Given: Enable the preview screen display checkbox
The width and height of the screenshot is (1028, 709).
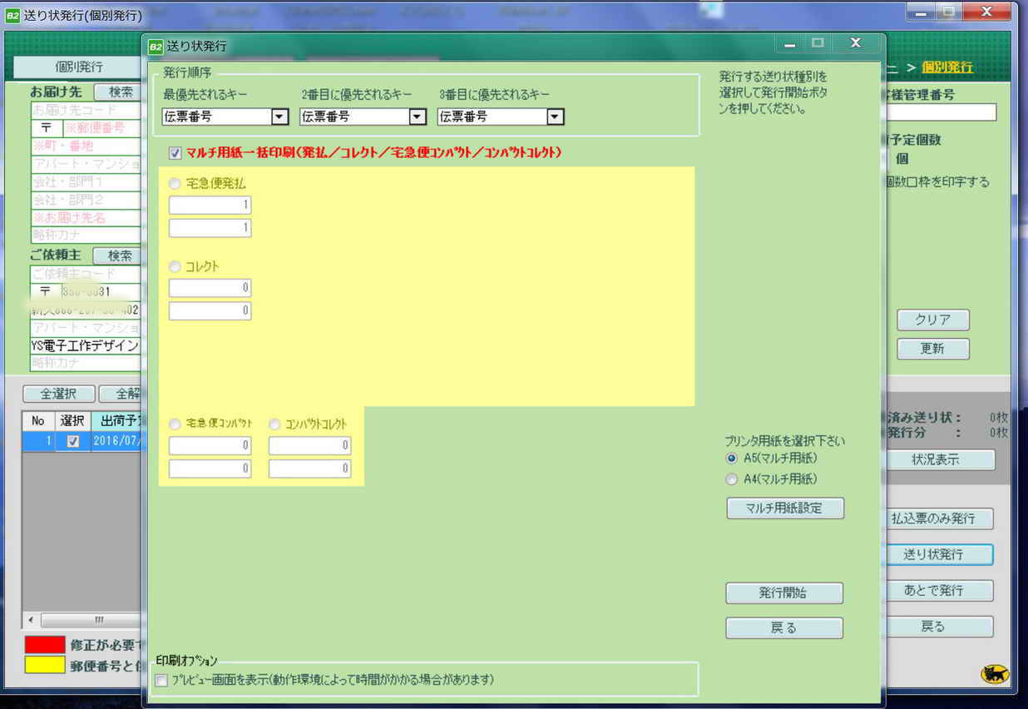Looking at the screenshot, I should (162, 680).
